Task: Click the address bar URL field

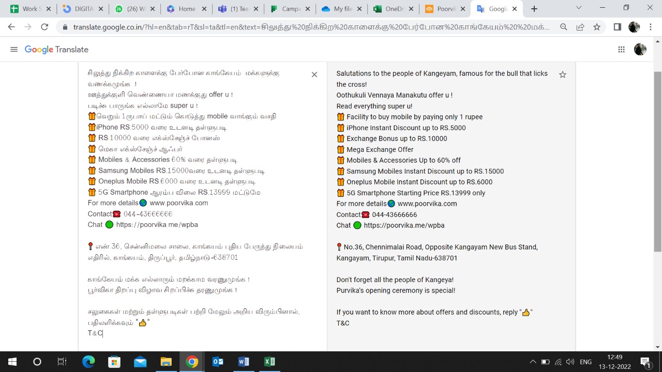Action: 310,27
